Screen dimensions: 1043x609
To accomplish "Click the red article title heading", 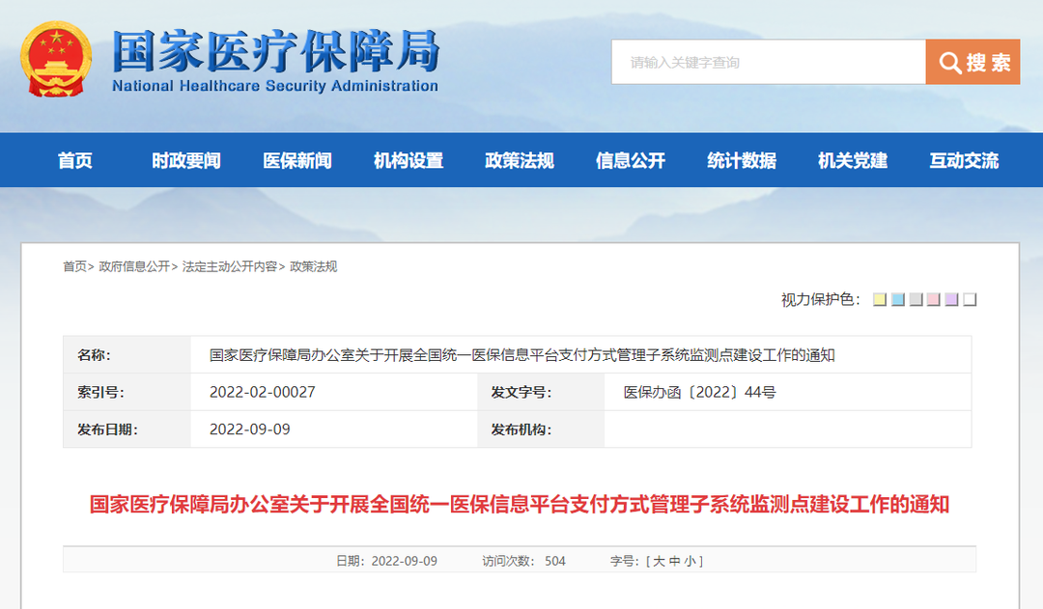I will (x=519, y=505).
